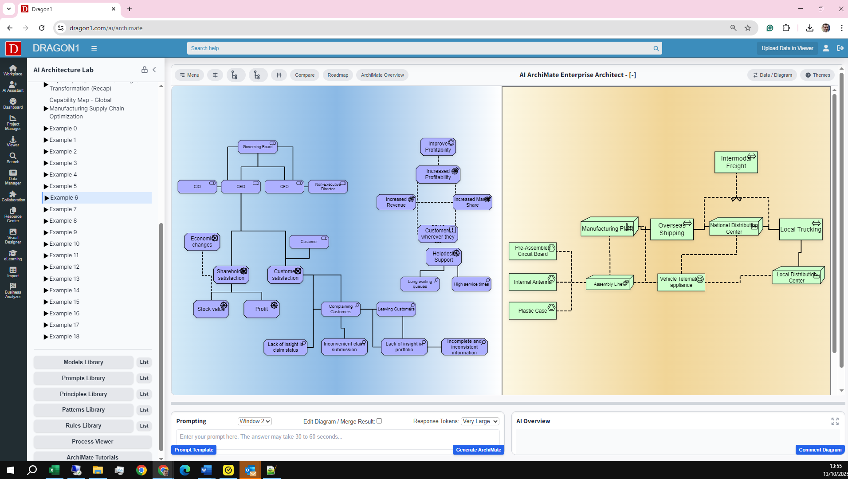Click the lock icon in AI Architecture Lab
The image size is (848, 479).
(x=144, y=70)
